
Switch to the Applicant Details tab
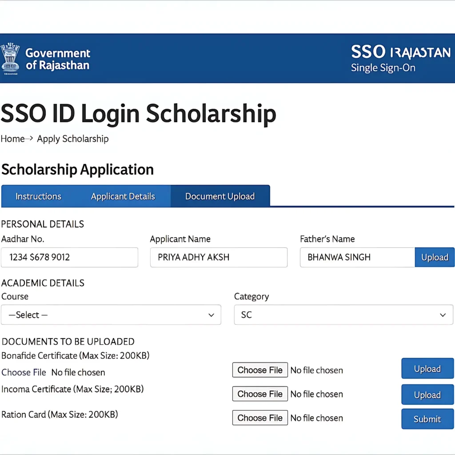pyautogui.click(x=123, y=196)
